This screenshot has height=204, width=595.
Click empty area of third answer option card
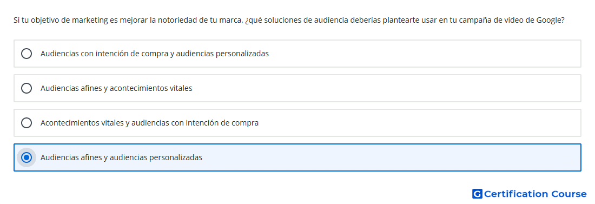pos(418,123)
